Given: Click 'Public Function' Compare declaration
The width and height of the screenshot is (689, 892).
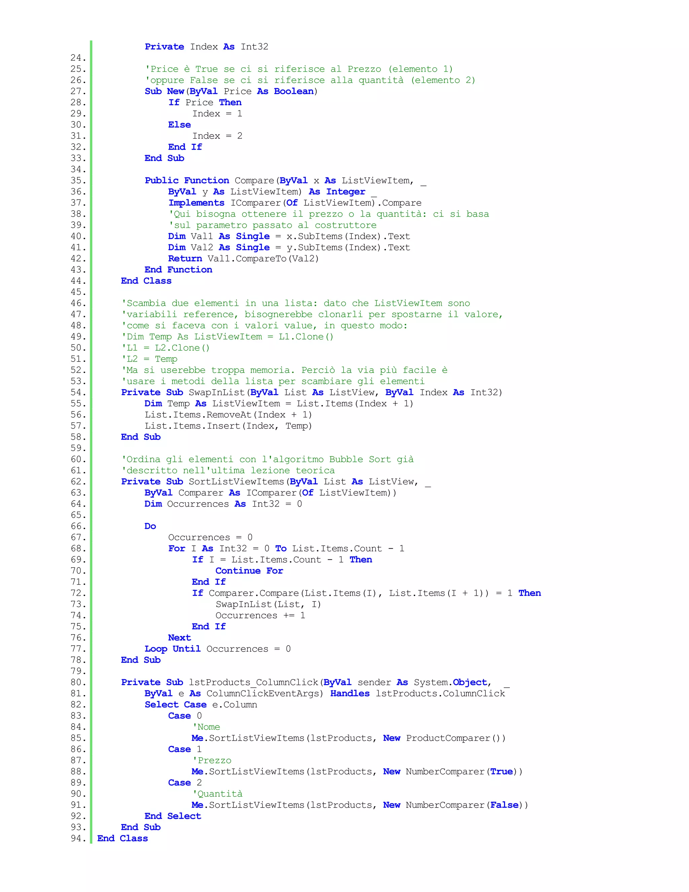Looking at the screenshot, I should 186,180.
